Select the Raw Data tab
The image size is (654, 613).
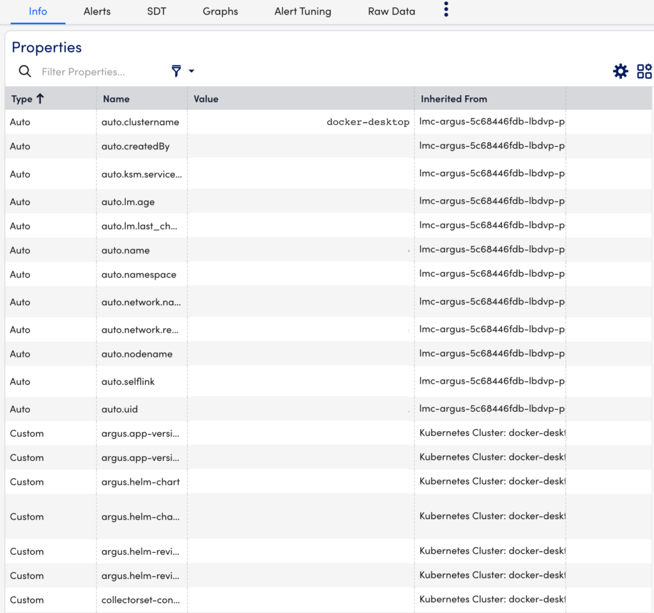coord(391,11)
